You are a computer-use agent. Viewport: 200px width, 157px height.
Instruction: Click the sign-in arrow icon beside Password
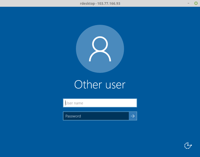pos(133,116)
